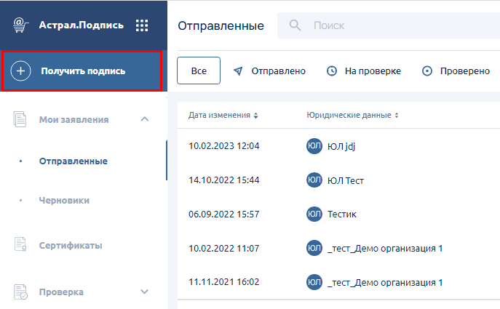Viewport: 500px width, 309px height.
Task: Open the Сертификаты sidebar section
Action: tap(71, 245)
